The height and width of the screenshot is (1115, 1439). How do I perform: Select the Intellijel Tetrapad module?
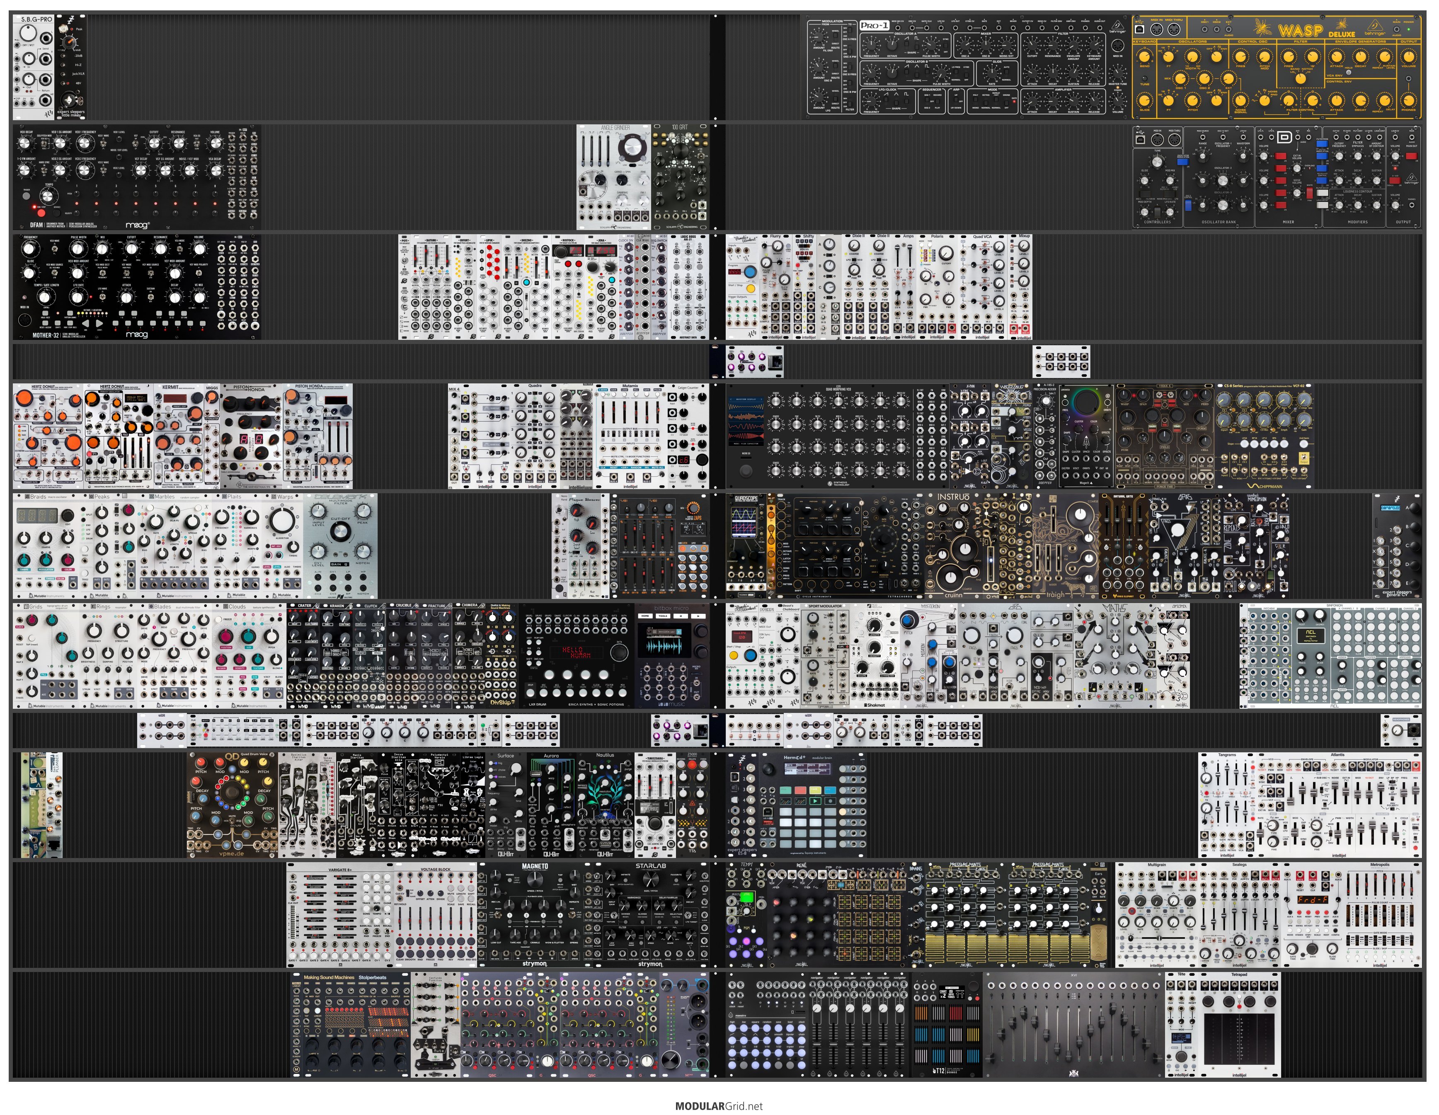[x=1239, y=1025]
